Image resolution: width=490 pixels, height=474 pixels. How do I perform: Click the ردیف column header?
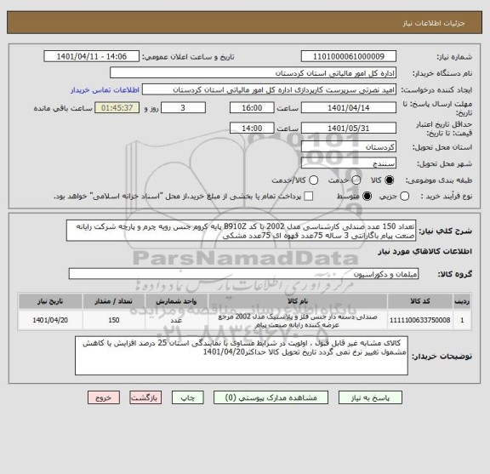462,301
